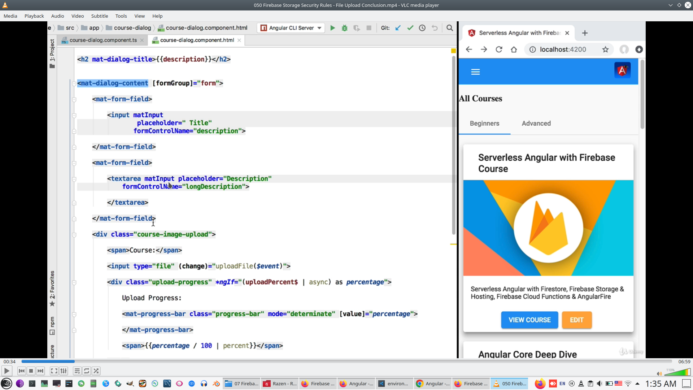This screenshot has height=390, width=693.
Task: Toggle the playlist view icon
Action: [x=77, y=371]
